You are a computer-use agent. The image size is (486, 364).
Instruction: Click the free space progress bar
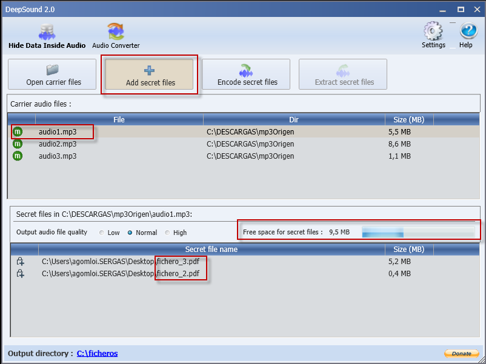coord(418,232)
